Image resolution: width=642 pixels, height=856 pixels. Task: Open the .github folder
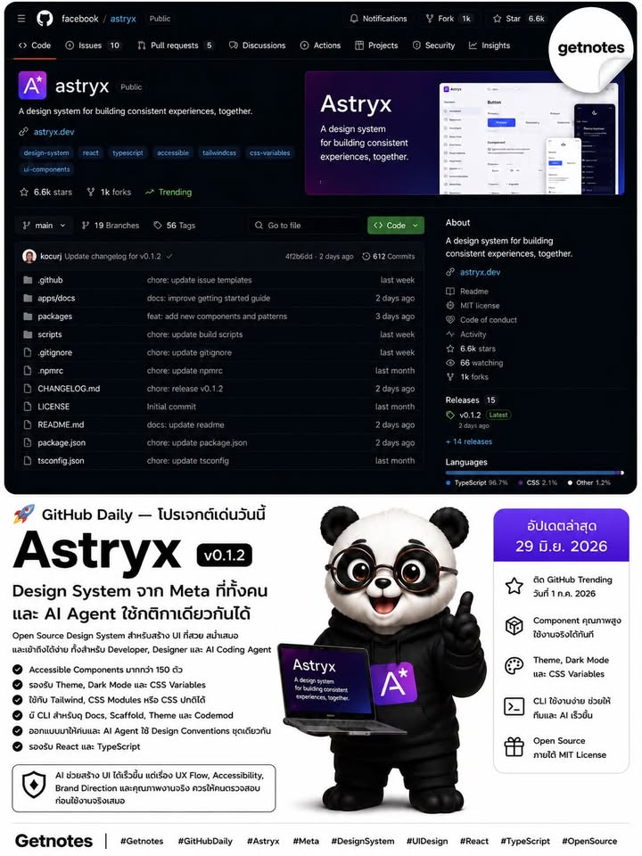click(x=50, y=280)
